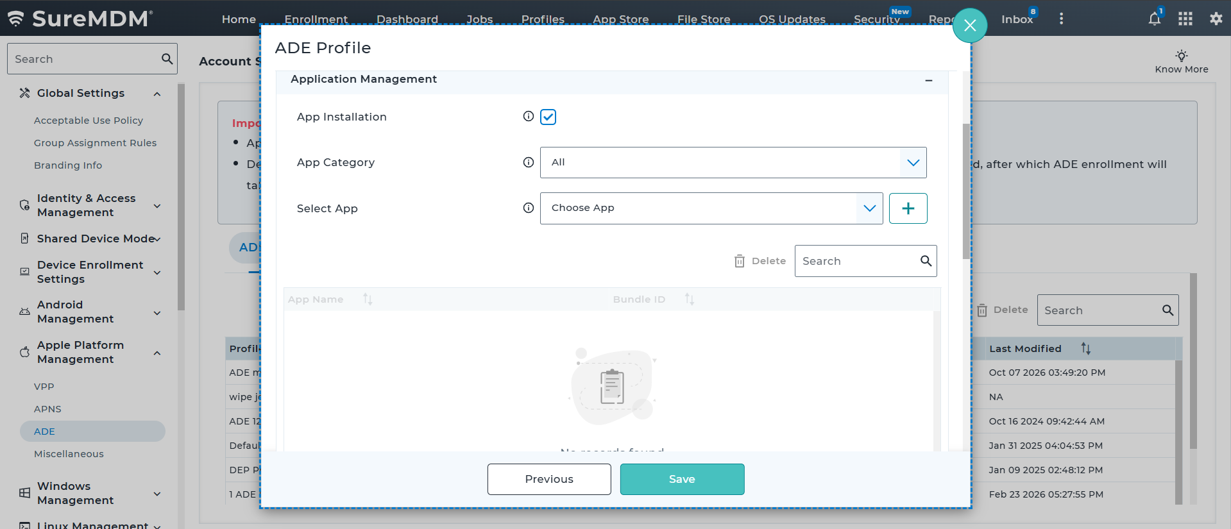Click the Save button

682,479
